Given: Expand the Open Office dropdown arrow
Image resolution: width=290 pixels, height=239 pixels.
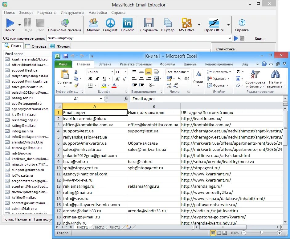Looking at the screenshot, I should 228,25.
